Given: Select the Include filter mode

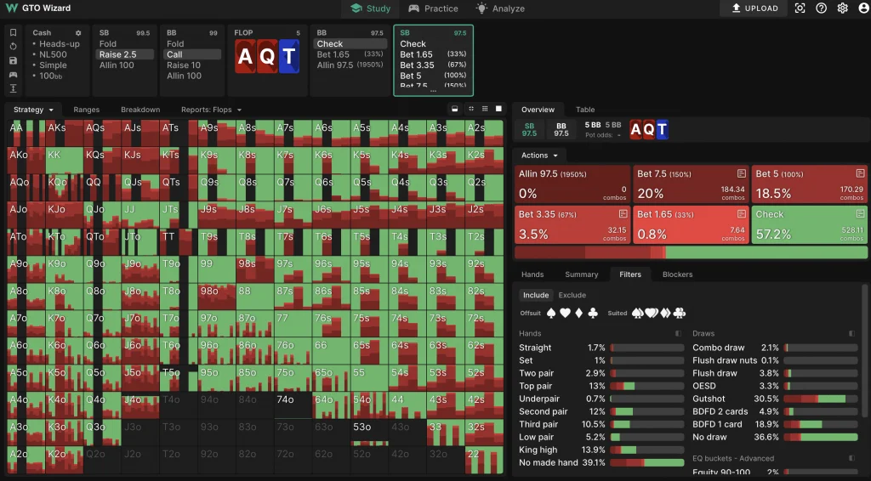Looking at the screenshot, I should click(x=536, y=295).
